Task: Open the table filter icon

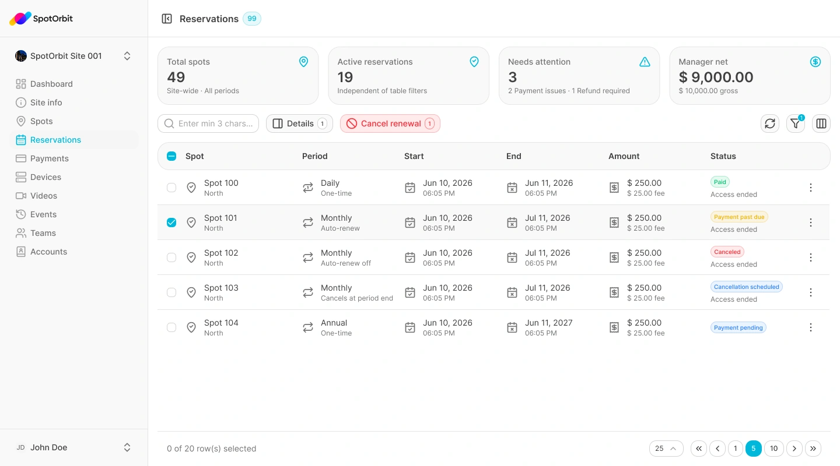Action: pos(796,123)
